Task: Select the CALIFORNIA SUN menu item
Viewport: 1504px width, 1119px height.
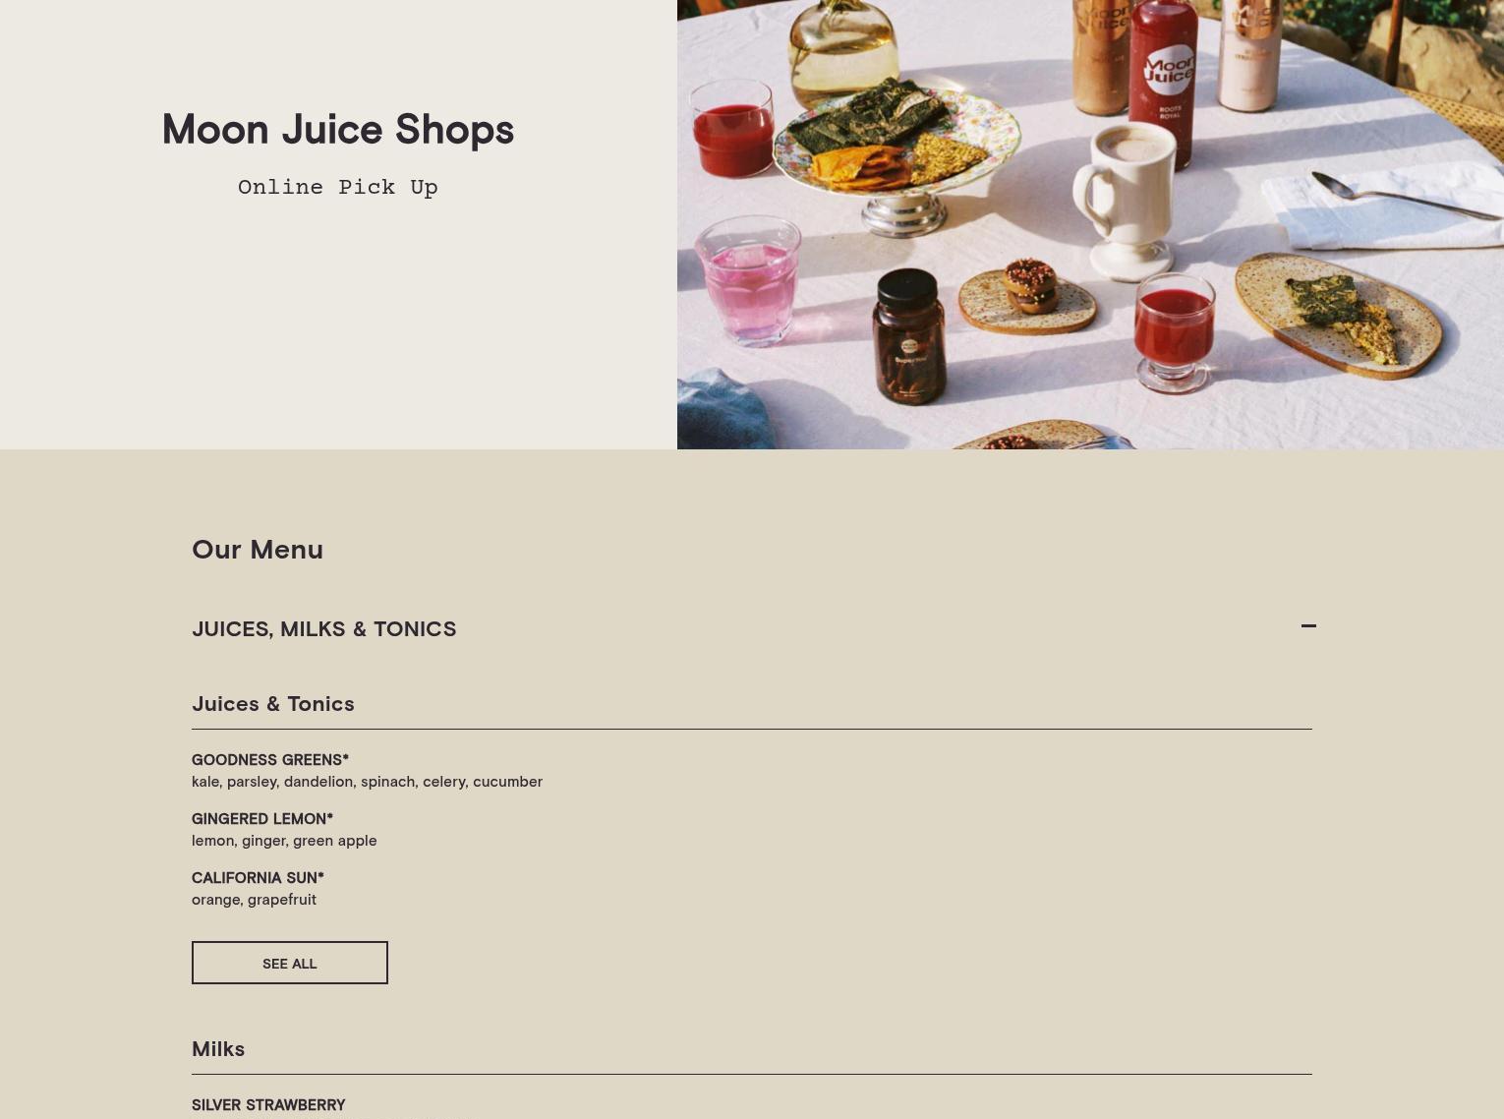Action: point(258,877)
